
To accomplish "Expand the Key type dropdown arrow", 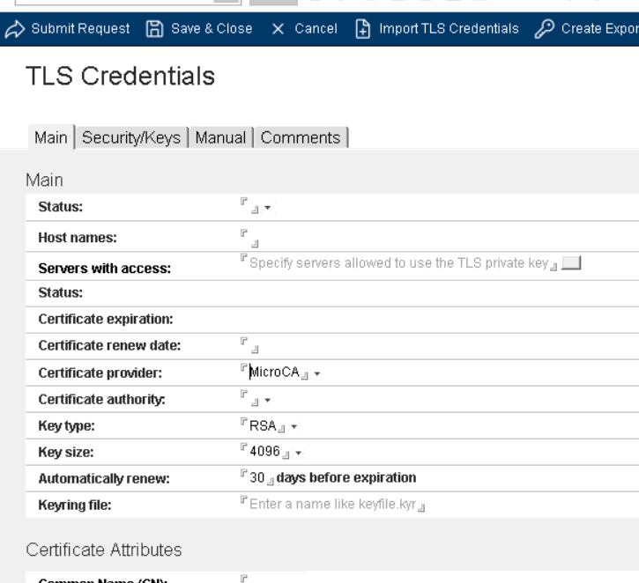I will click(x=293, y=426).
